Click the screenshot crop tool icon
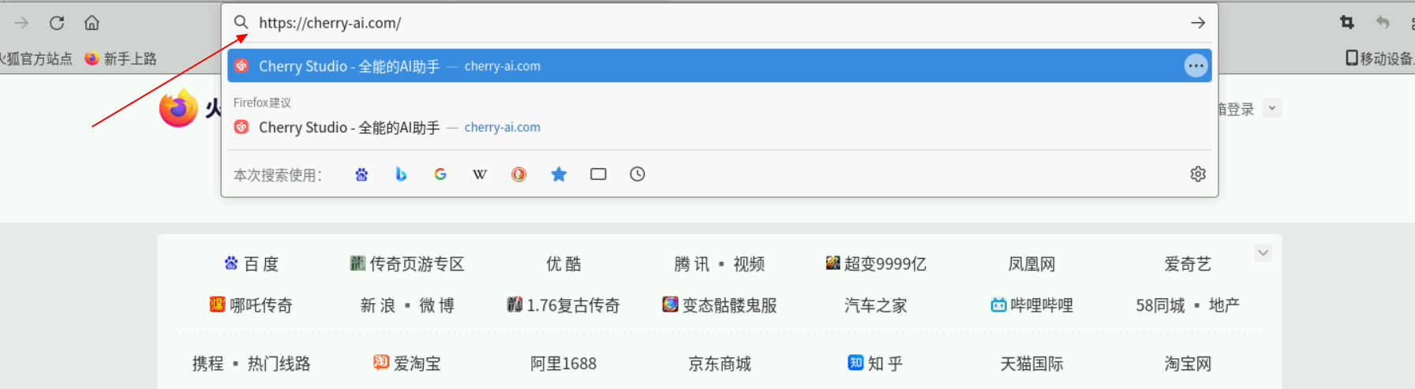This screenshot has height=389, width=1415. click(1347, 23)
